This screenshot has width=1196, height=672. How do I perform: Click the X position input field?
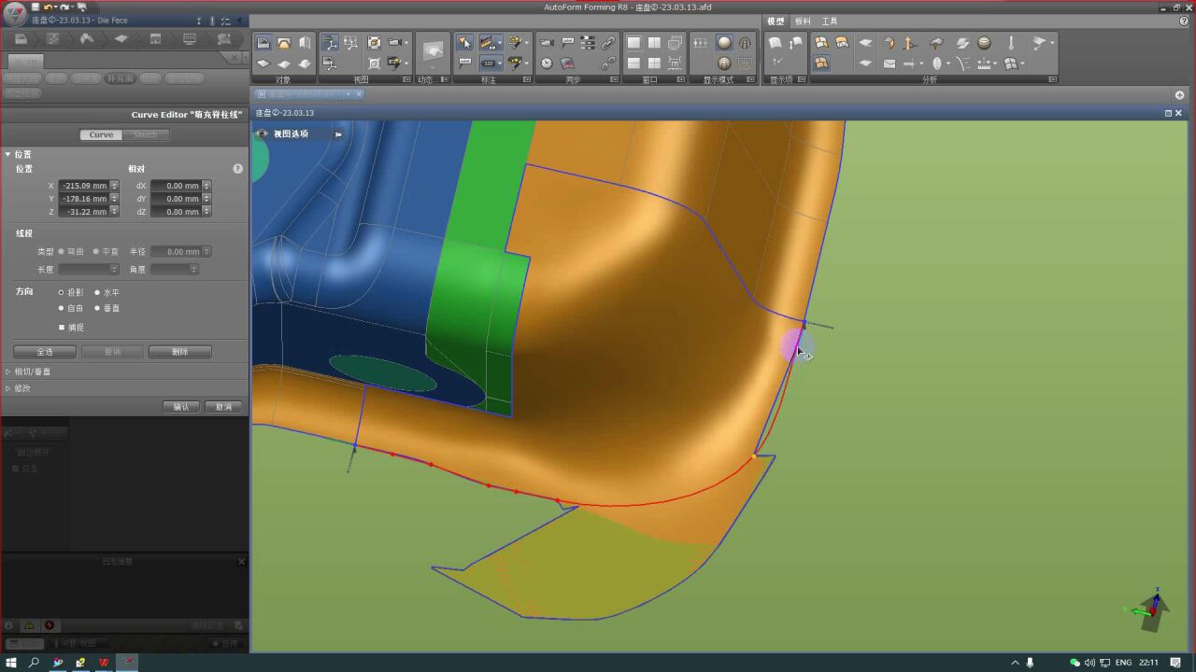(84, 186)
